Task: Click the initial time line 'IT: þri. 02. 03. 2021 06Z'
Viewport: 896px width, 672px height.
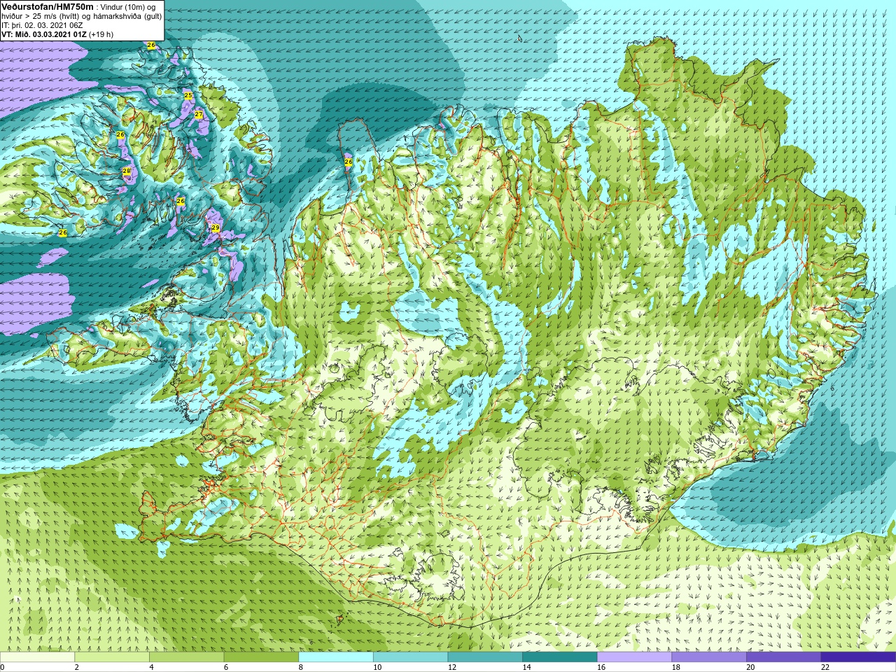Action: (x=43, y=25)
